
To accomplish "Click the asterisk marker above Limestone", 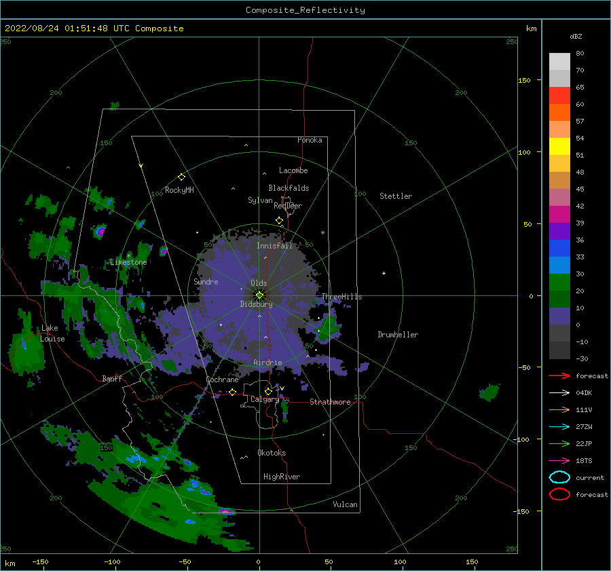I will click(128, 256).
